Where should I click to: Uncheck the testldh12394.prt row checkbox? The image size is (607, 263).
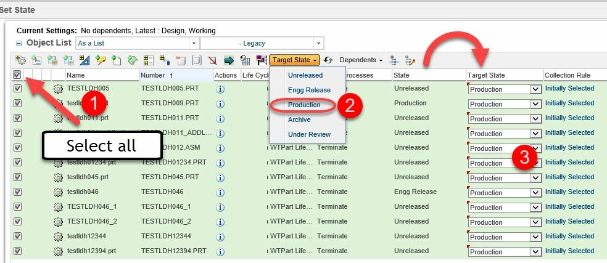17,251
